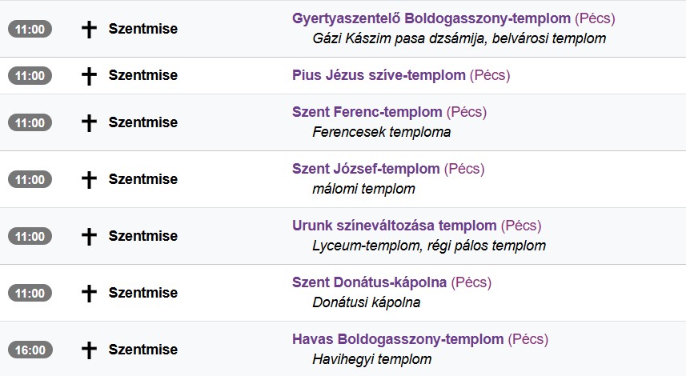Open the Pius Jézus szíve-templom link
This screenshot has width=686, height=376.
379,75
